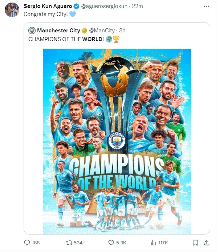Bookmark this tweet
The width and height of the screenshot is (220, 252).
coord(196,243)
